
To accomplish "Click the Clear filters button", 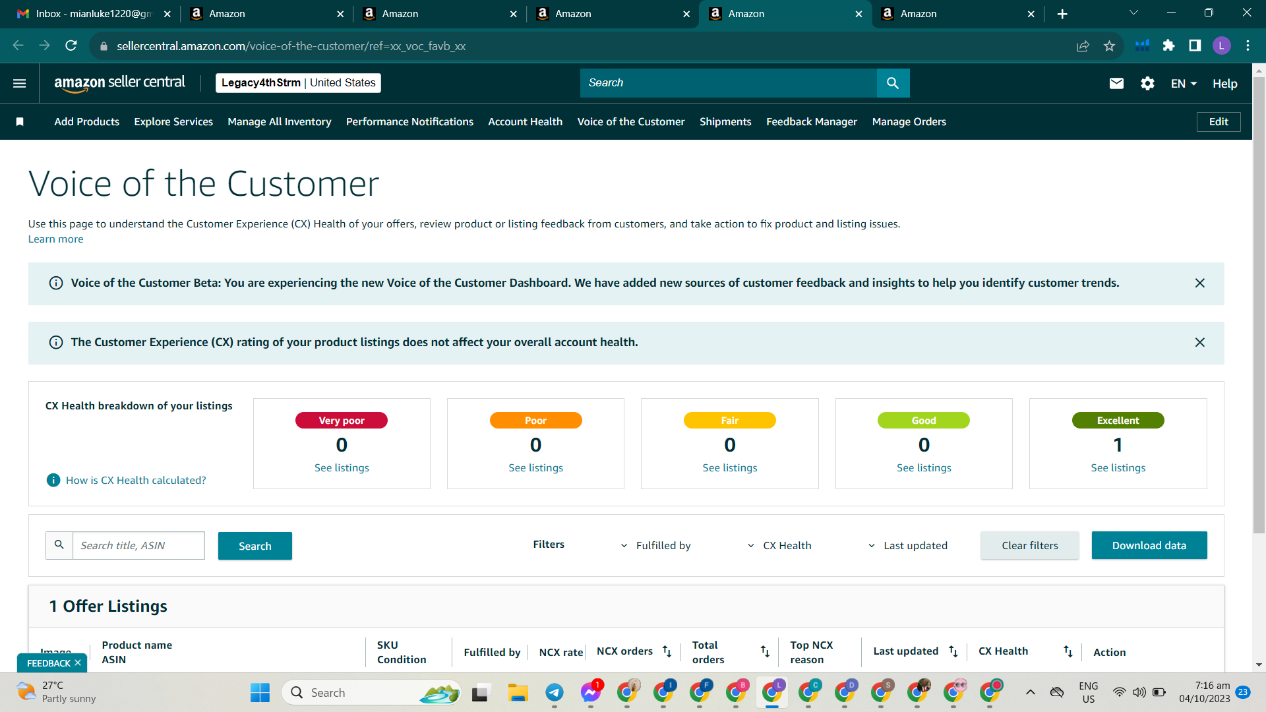I will 1029,546.
